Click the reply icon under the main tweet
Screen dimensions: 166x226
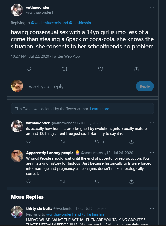tap(29, 69)
